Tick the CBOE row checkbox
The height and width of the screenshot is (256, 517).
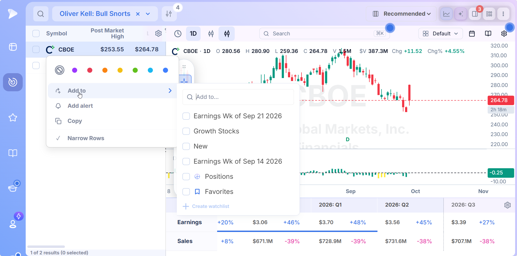point(36,49)
